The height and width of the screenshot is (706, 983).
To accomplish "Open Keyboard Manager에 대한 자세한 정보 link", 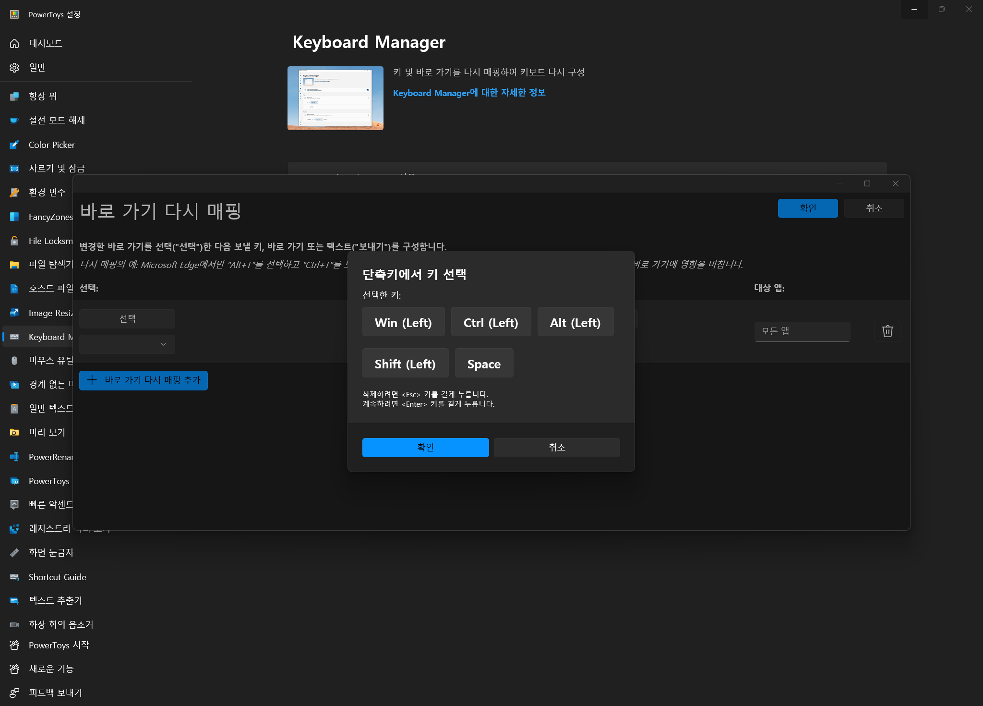I will click(469, 93).
